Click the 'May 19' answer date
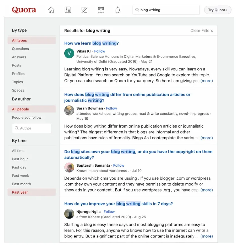238x248 pixels. coord(82,119)
